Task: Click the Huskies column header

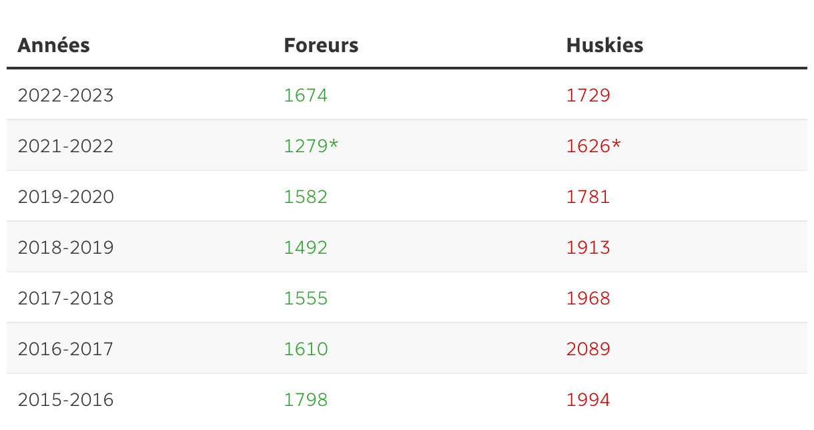Action: coord(604,45)
